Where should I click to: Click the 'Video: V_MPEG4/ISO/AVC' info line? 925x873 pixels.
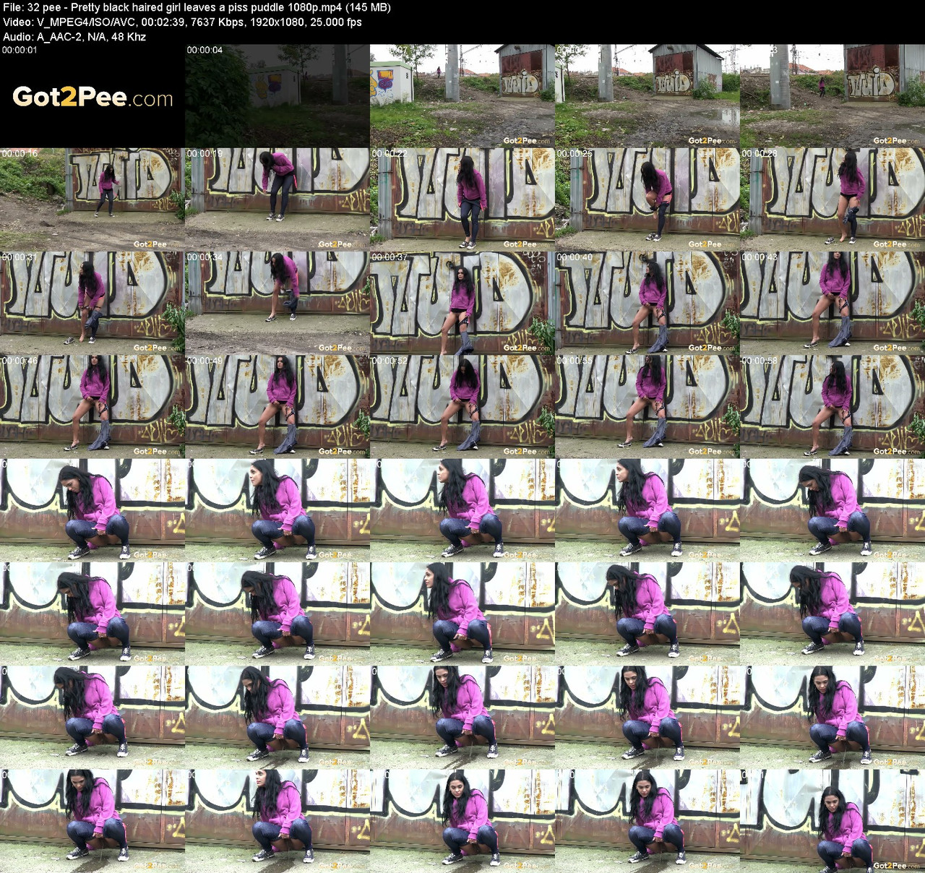point(182,22)
